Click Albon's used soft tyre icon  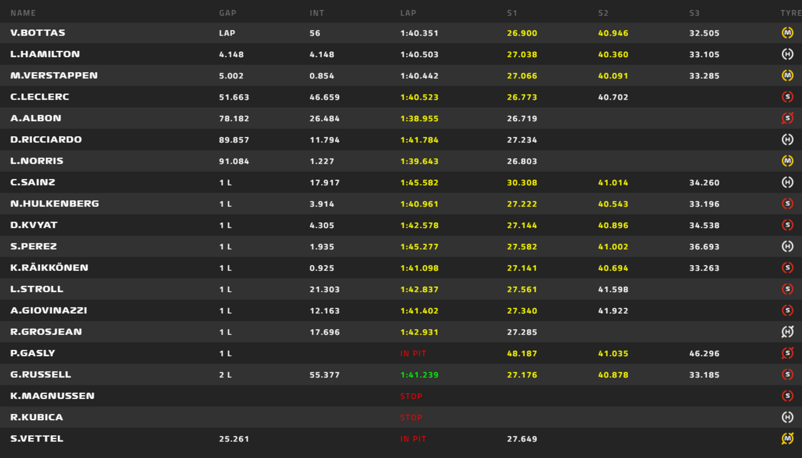click(787, 119)
